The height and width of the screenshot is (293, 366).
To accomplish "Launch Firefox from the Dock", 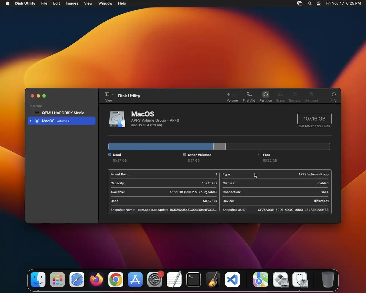I will (96, 280).
